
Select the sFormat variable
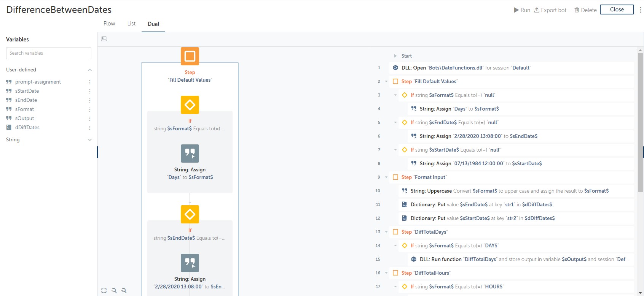point(24,109)
